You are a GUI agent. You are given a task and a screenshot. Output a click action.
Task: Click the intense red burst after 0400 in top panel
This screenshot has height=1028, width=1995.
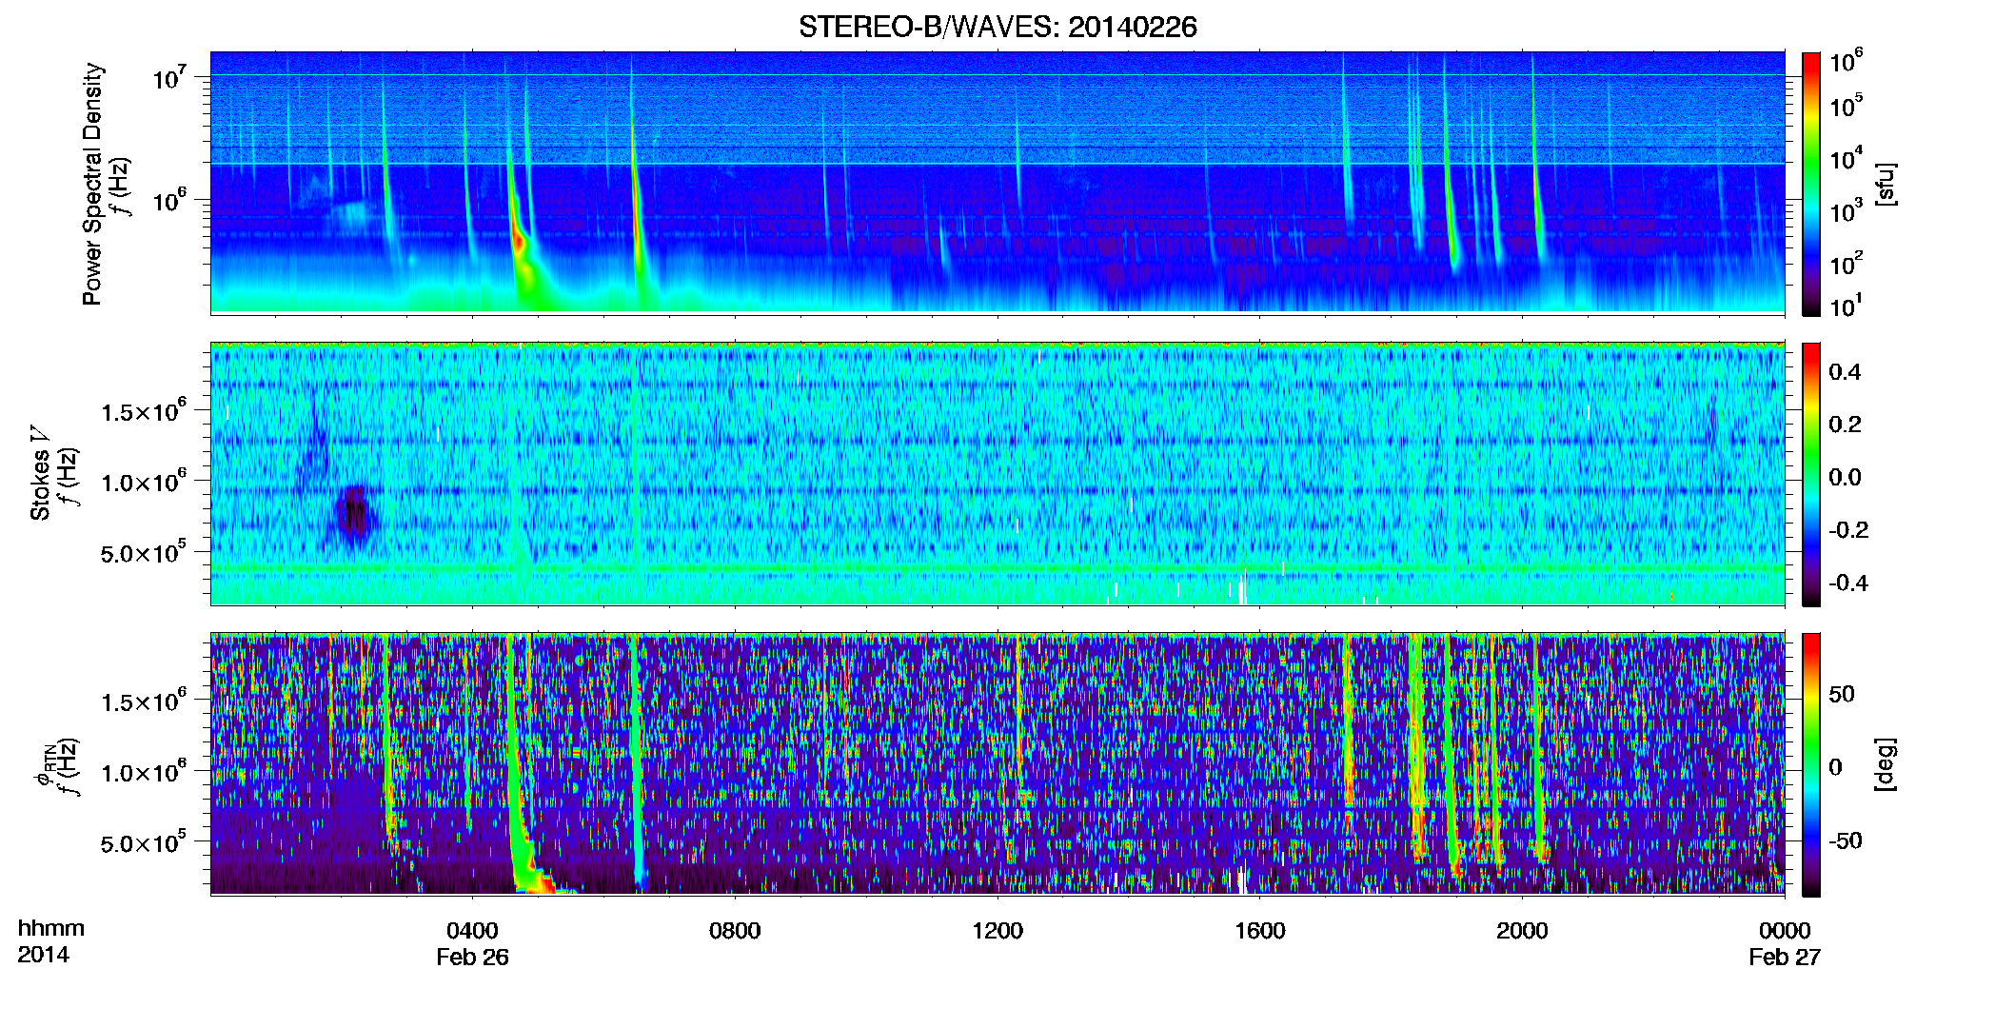point(519,239)
